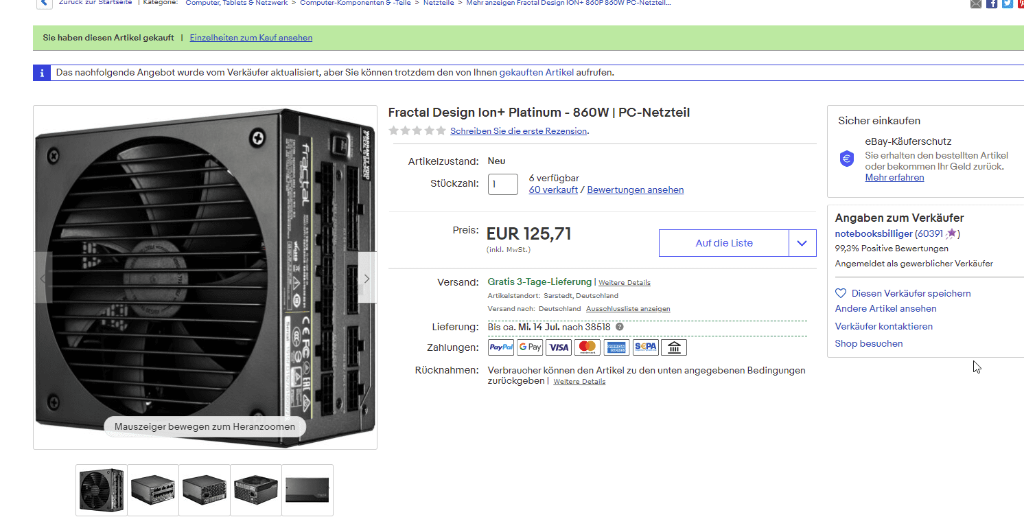This screenshot has width=1024, height=517.
Task: Select the first thumbnail showing PSU fan
Action: pos(102,490)
